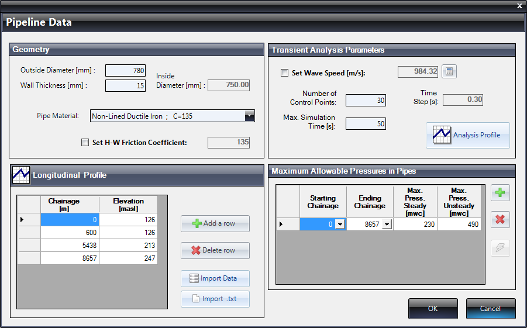The width and height of the screenshot is (527, 328).
Task: Click the grayed lightning bolt icon
Action: [x=500, y=248]
